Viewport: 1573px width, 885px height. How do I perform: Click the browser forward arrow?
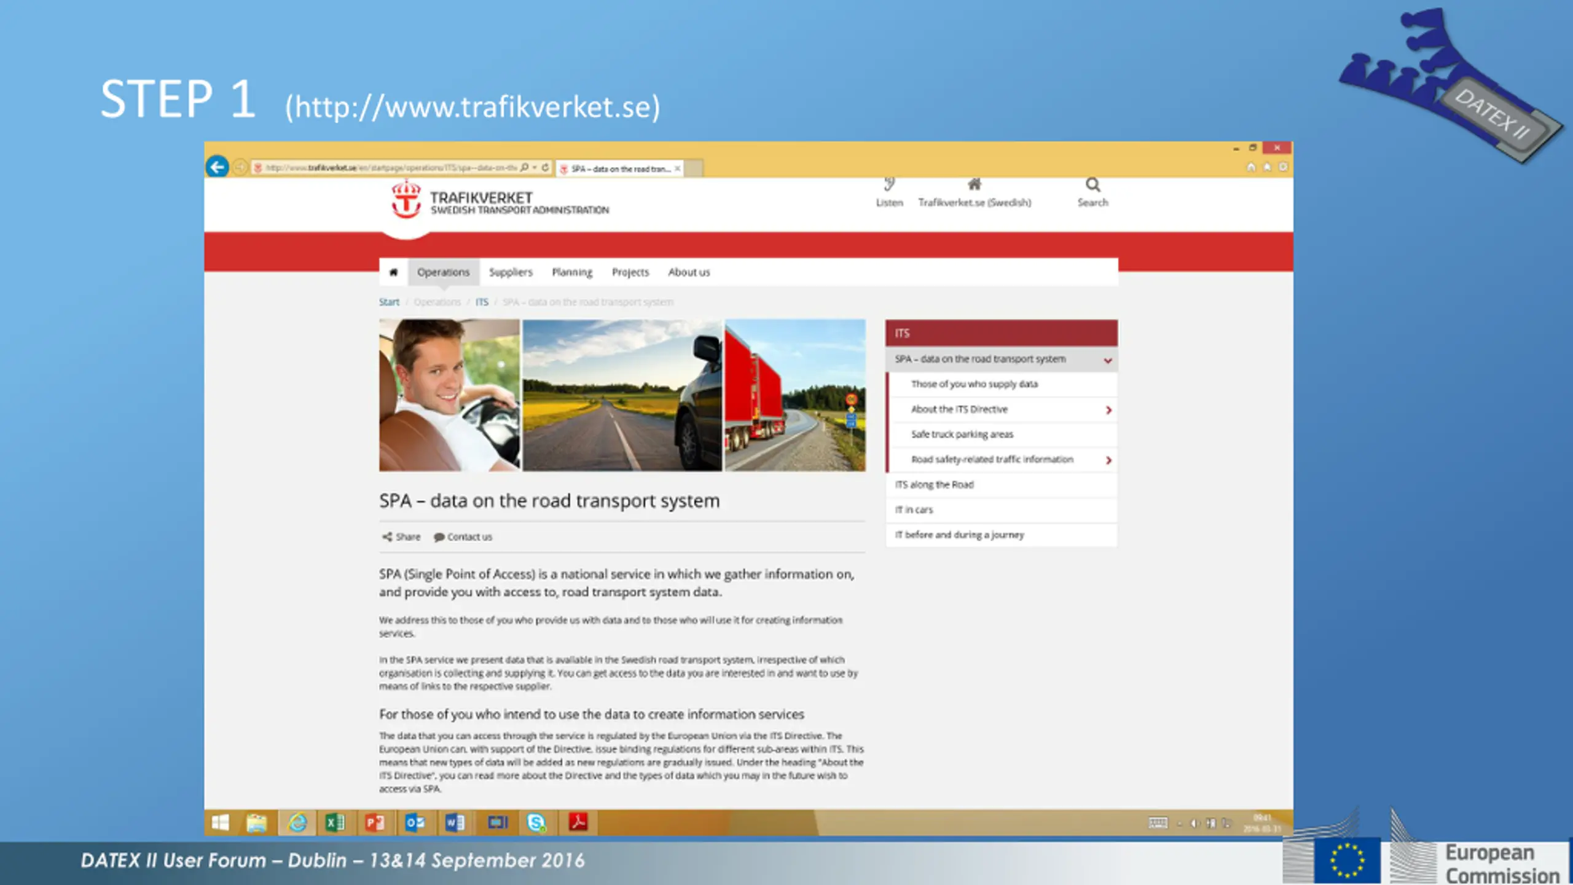[x=240, y=167]
